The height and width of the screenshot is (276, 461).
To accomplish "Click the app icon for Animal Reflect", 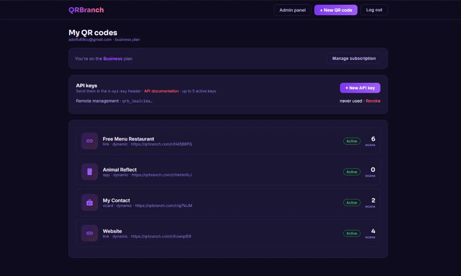I will tap(90, 172).
